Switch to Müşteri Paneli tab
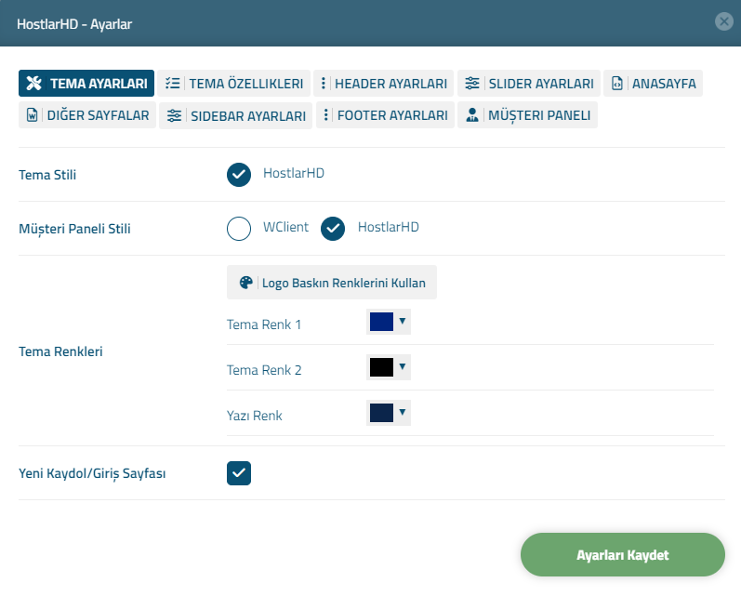741x596 pixels. pyautogui.click(x=527, y=115)
